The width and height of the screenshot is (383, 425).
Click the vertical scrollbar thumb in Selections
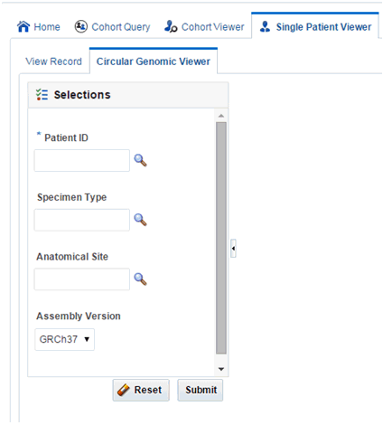(221, 238)
